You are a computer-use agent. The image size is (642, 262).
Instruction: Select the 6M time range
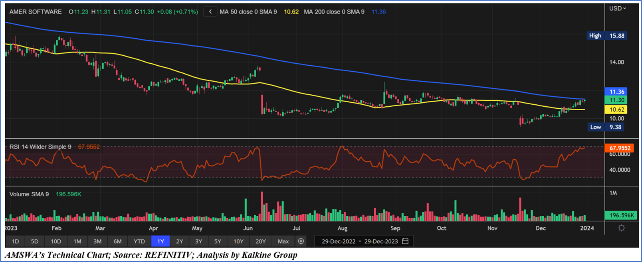point(117,241)
